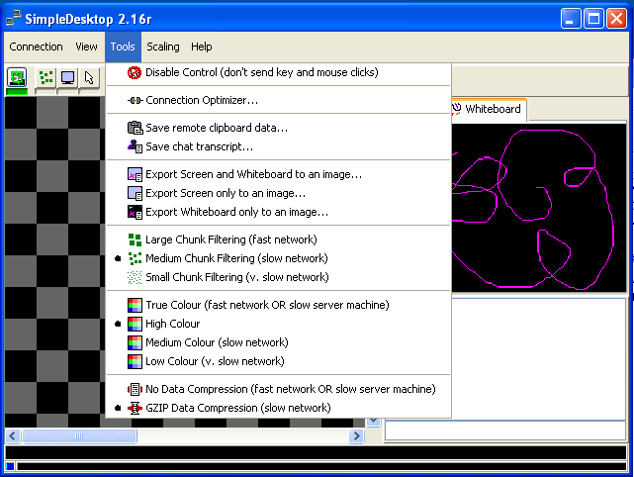Screen dimensions: 634x477
Task: Choose High Colour mode option
Action: [x=278, y=324]
